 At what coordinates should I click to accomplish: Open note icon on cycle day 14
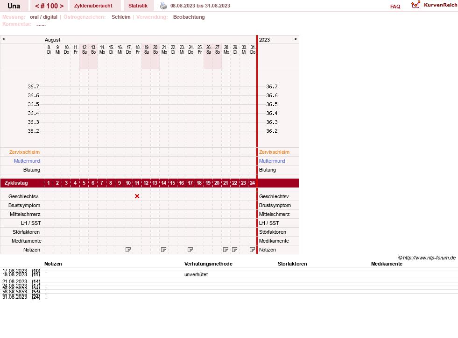163,249
